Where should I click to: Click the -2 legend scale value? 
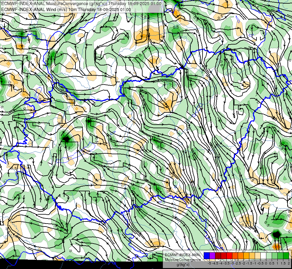coord(244,263)
